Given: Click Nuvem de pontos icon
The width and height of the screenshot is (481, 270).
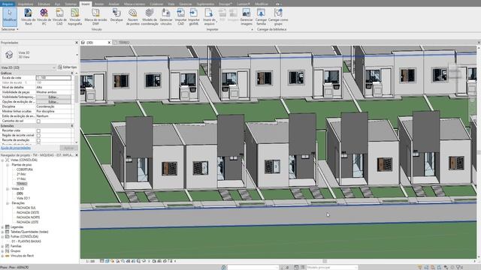Looking at the screenshot, I should (x=132, y=13).
